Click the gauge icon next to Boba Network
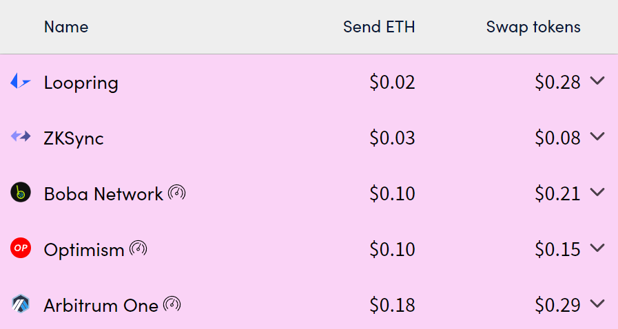The image size is (618, 329). click(x=177, y=193)
